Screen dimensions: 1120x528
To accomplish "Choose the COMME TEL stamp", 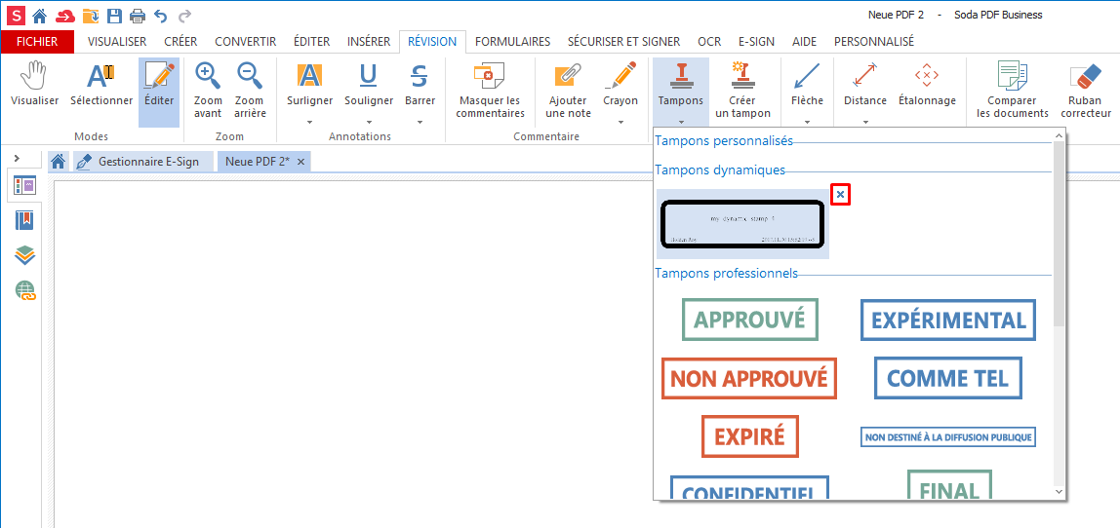I will click(948, 377).
